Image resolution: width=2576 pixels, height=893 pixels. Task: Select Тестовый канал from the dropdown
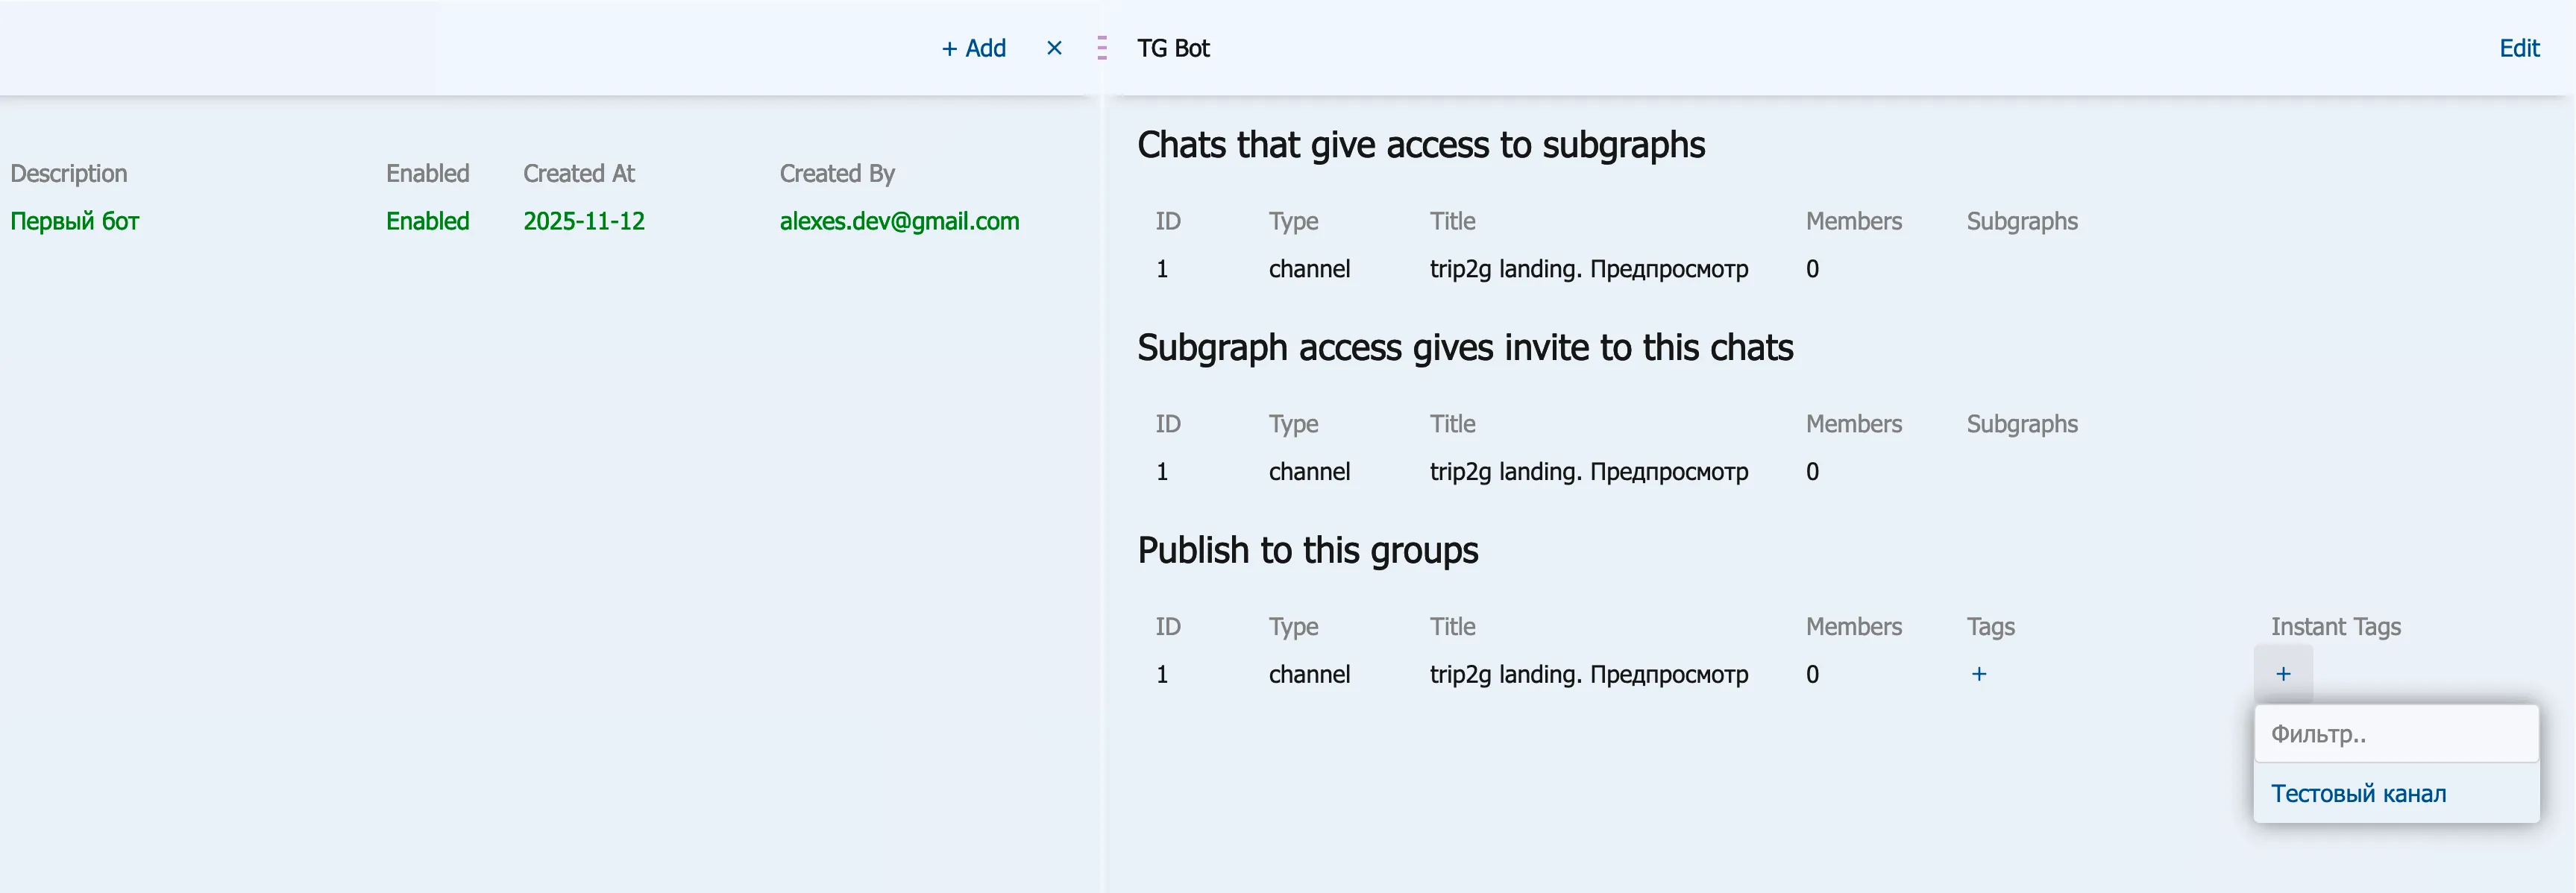click(x=2358, y=793)
